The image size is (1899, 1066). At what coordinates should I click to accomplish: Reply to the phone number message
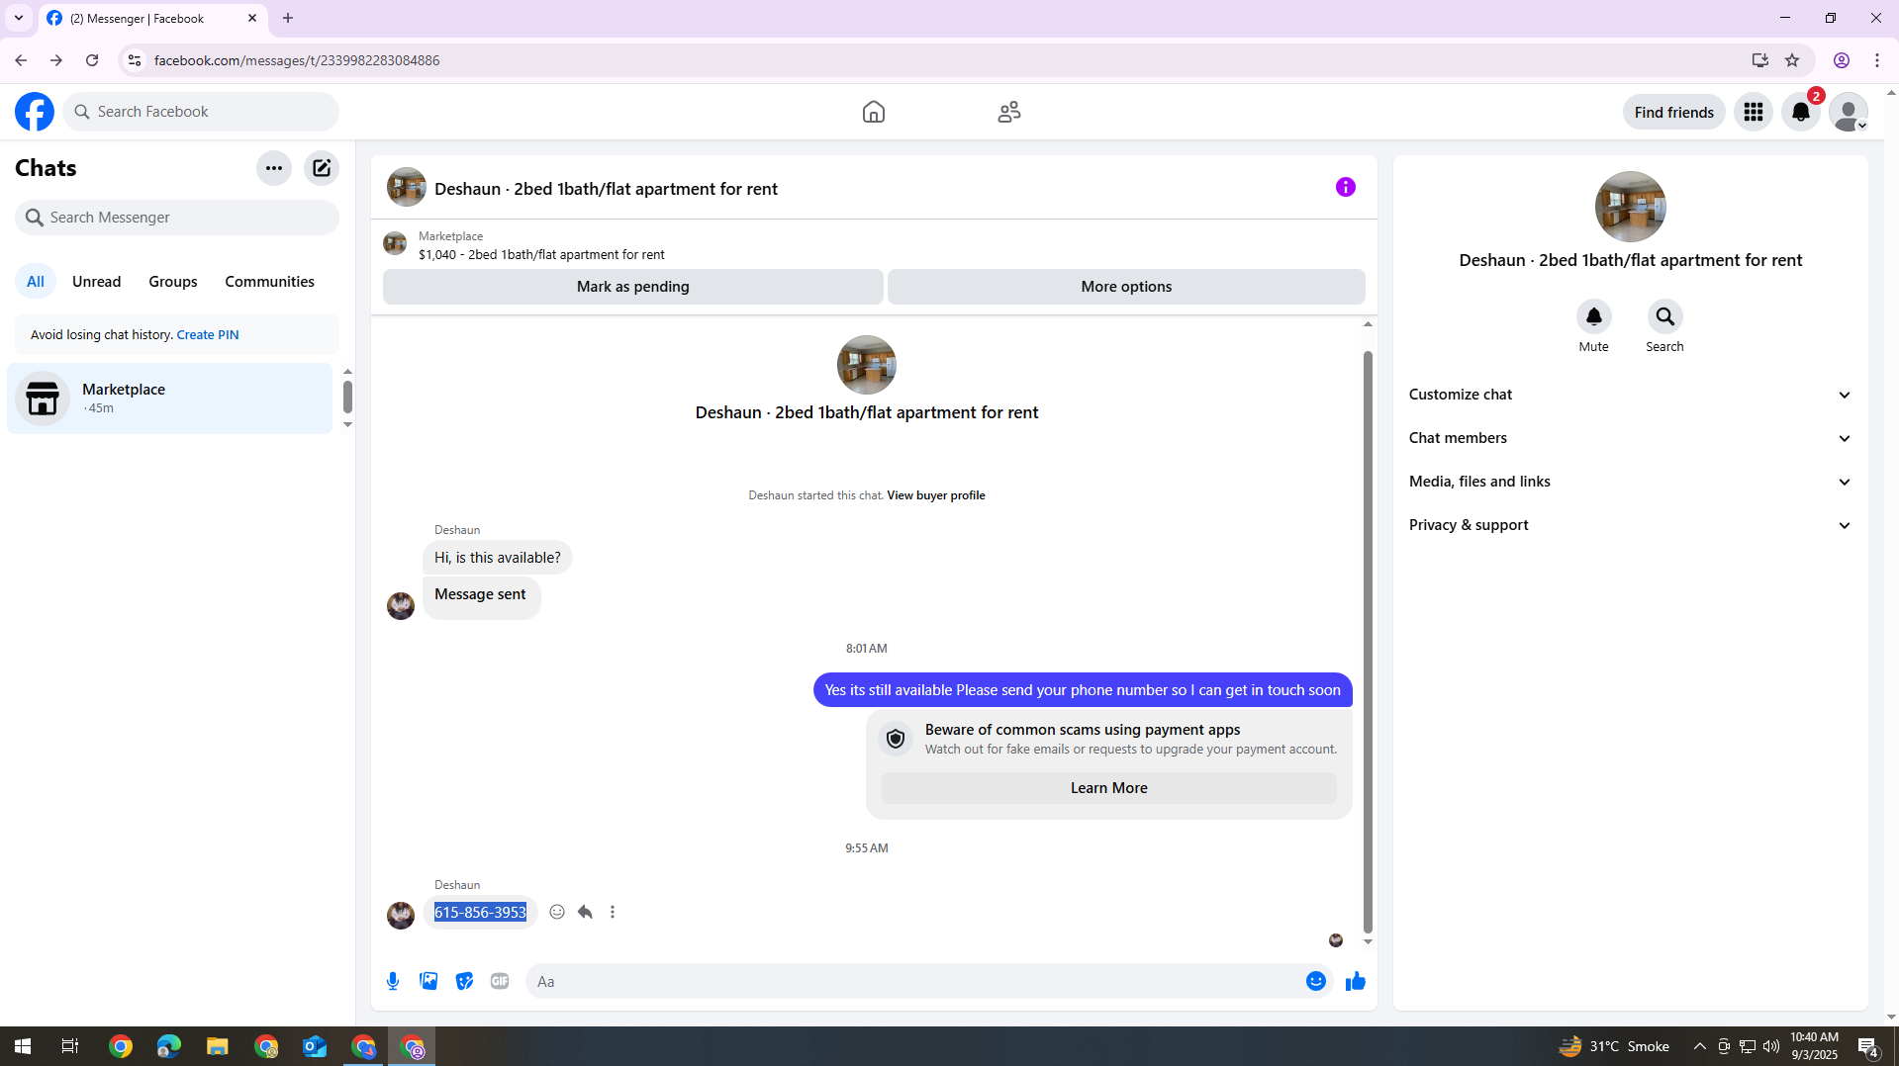click(585, 912)
